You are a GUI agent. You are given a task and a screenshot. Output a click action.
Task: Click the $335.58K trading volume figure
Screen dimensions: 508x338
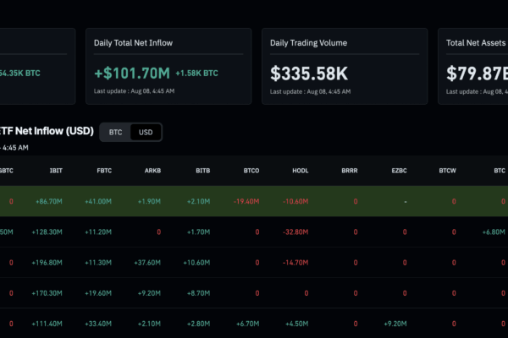click(x=309, y=74)
